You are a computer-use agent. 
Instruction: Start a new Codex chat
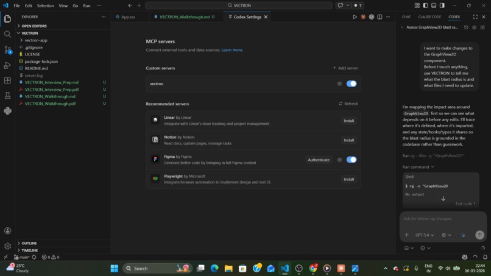[x=482, y=27]
